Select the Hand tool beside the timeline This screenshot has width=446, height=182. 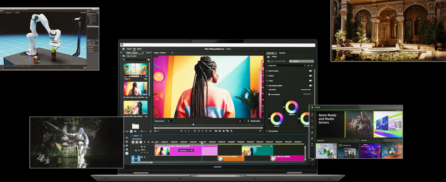click(x=127, y=150)
